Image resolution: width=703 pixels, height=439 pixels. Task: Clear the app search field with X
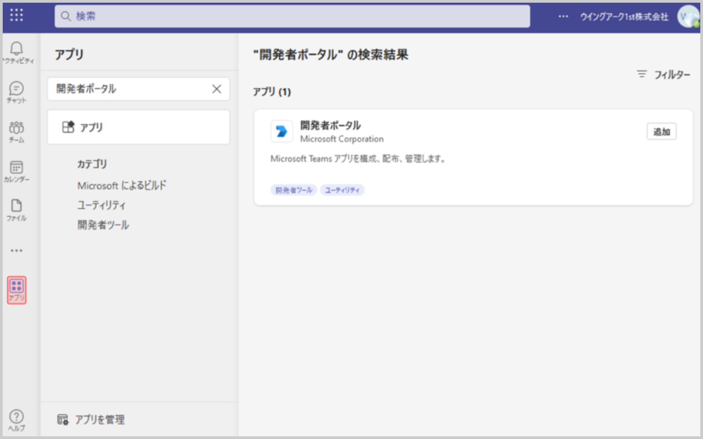(217, 89)
